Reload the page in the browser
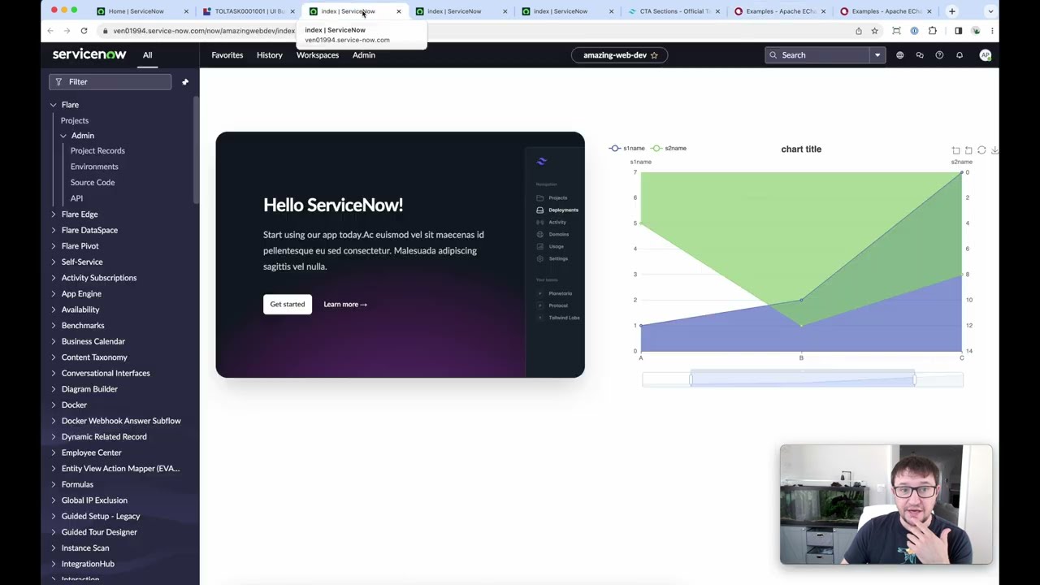The width and height of the screenshot is (1040, 585). 84,31
